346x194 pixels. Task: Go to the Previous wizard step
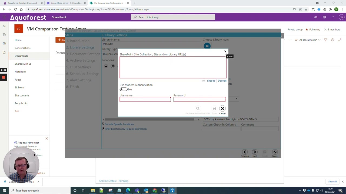pos(245,152)
